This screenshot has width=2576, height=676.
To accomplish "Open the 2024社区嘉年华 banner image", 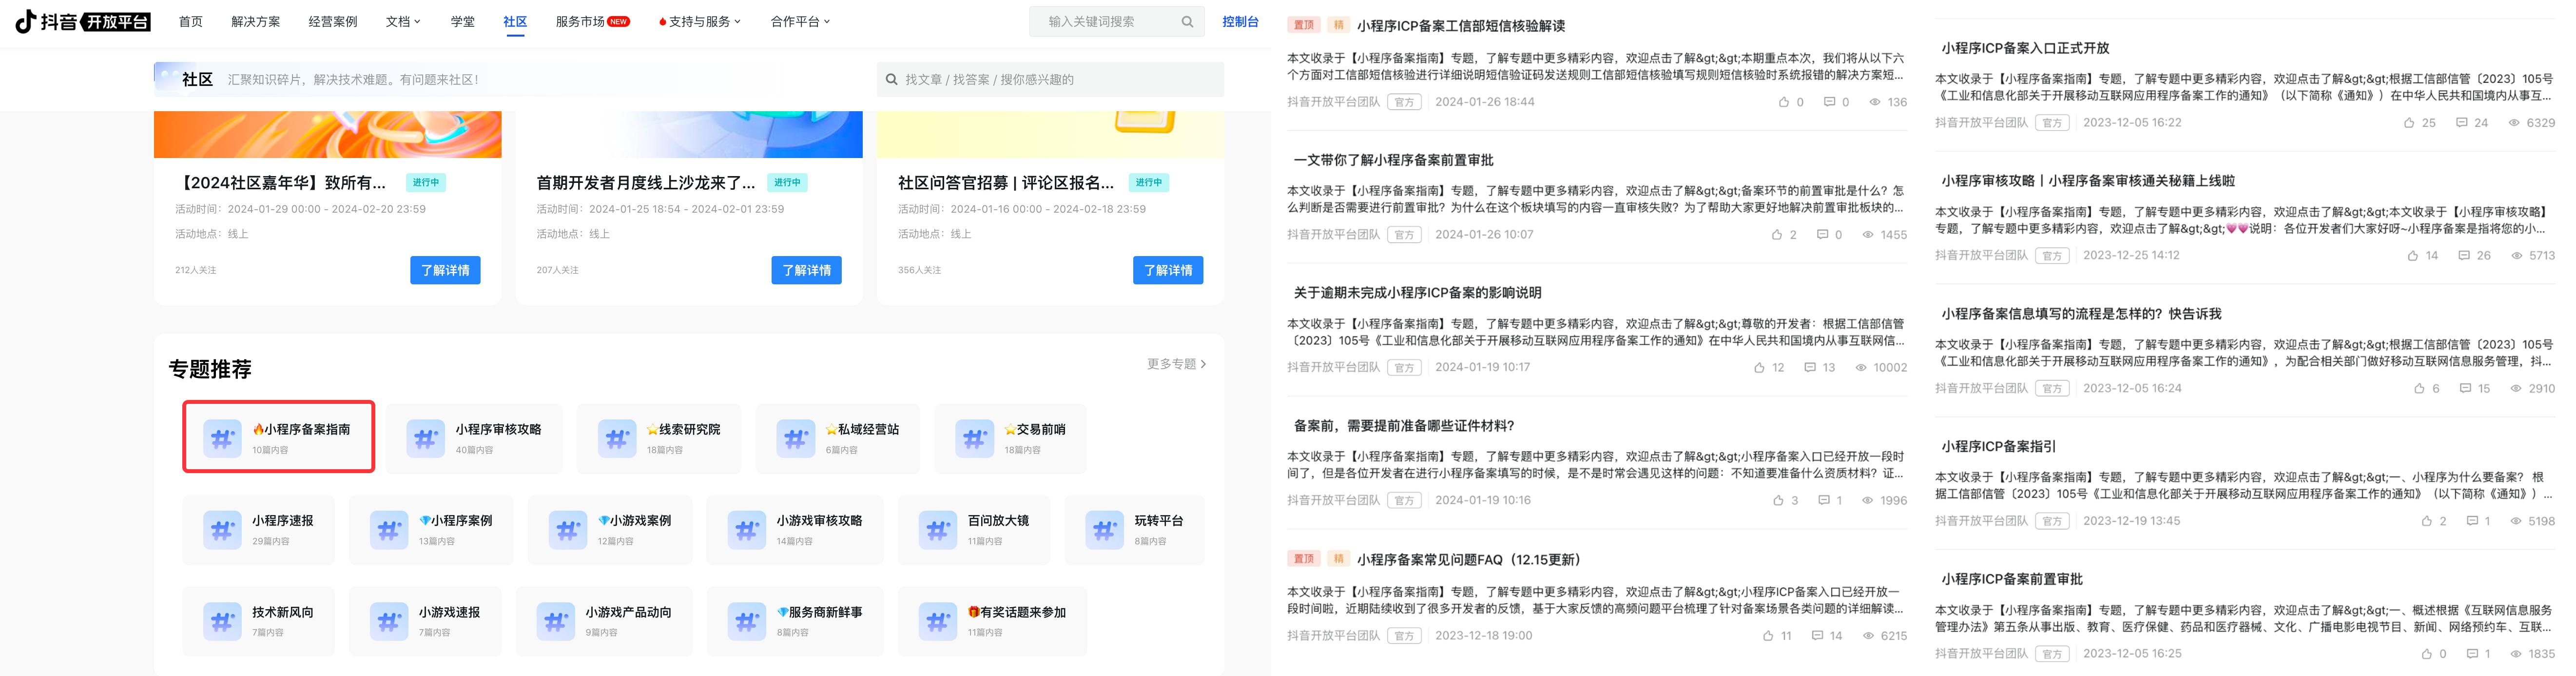I will coord(327,134).
